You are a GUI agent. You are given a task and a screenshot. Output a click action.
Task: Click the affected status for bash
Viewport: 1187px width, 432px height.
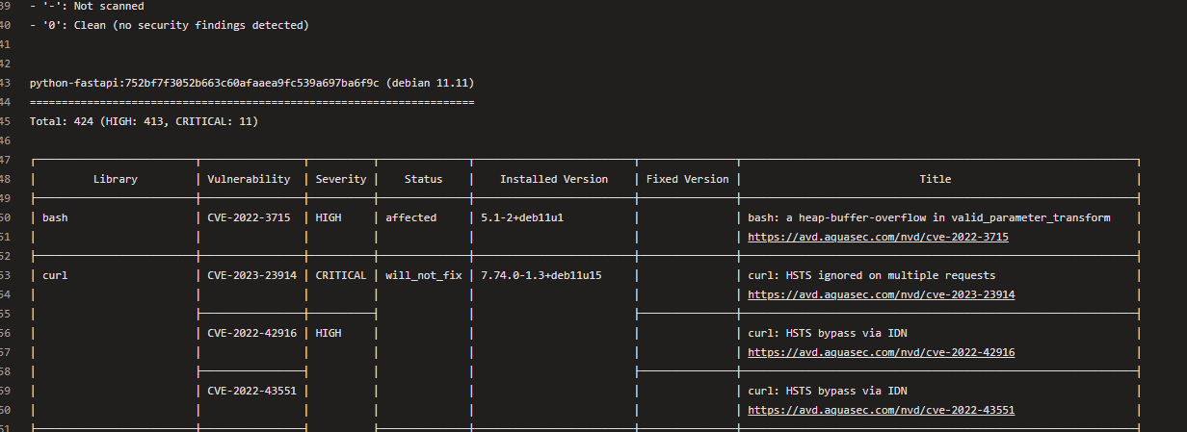point(410,217)
